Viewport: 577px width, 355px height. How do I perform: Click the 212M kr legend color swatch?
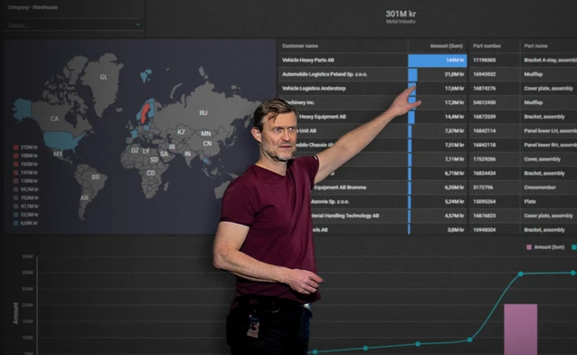coord(15,148)
